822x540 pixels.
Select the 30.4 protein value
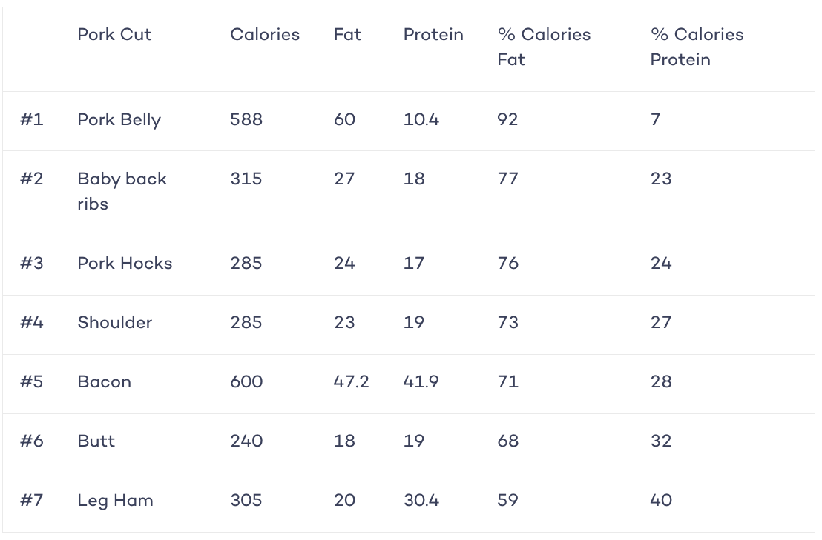point(421,500)
